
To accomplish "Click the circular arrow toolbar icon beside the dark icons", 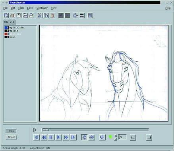I will click(x=75, y=16).
